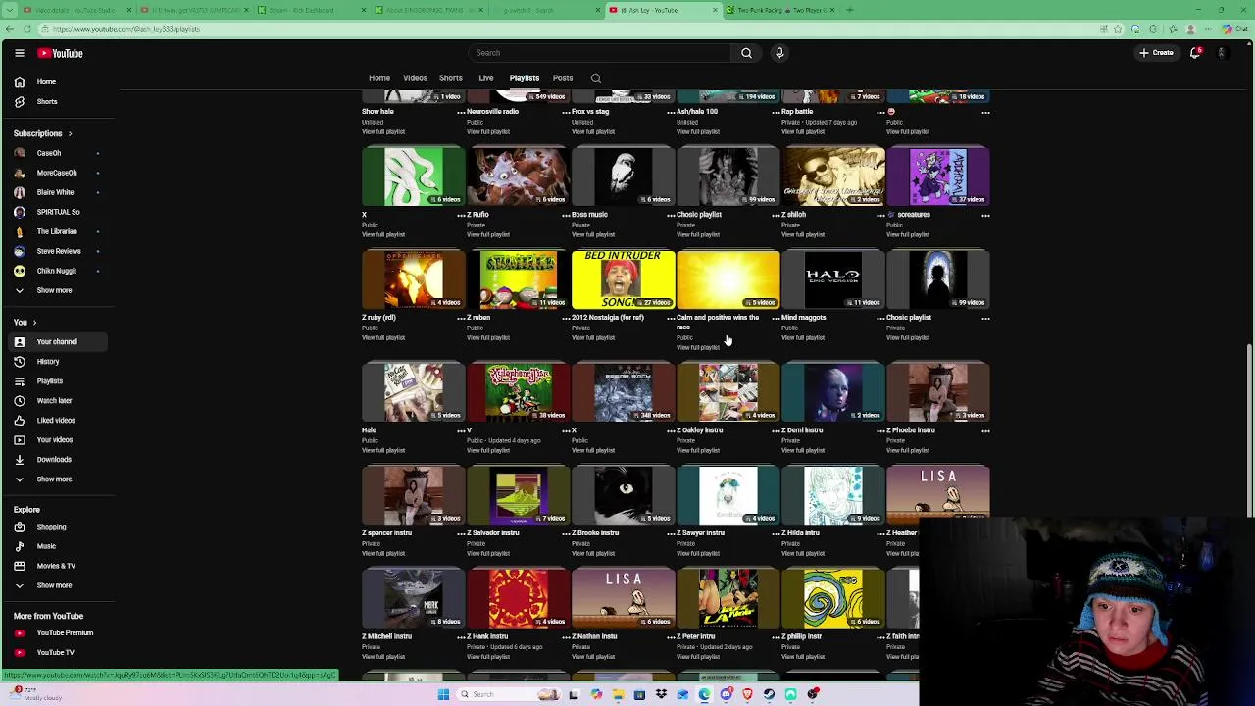Expand You section Show more
The height and width of the screenshot is (706, 1255).
click(x=56, y=479)
